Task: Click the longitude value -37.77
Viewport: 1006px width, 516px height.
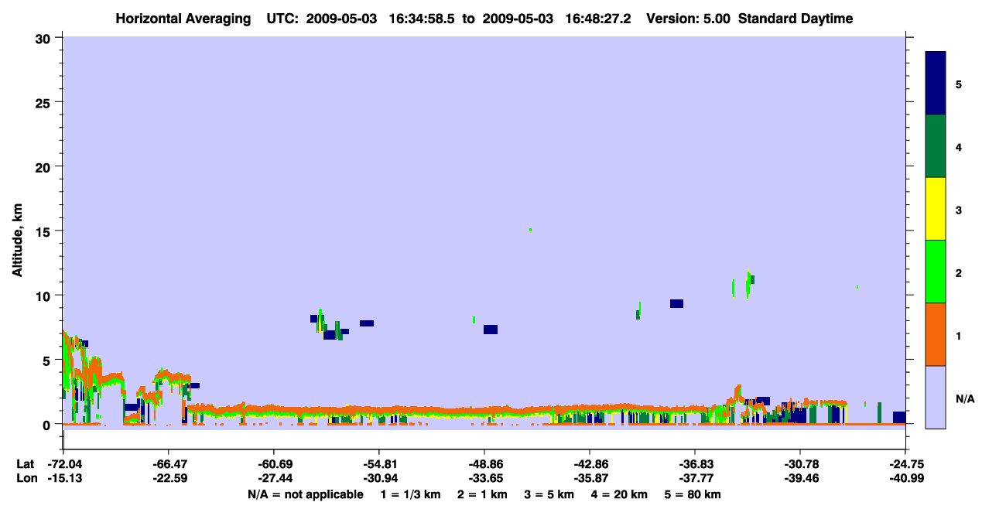Action: point(695,478)
